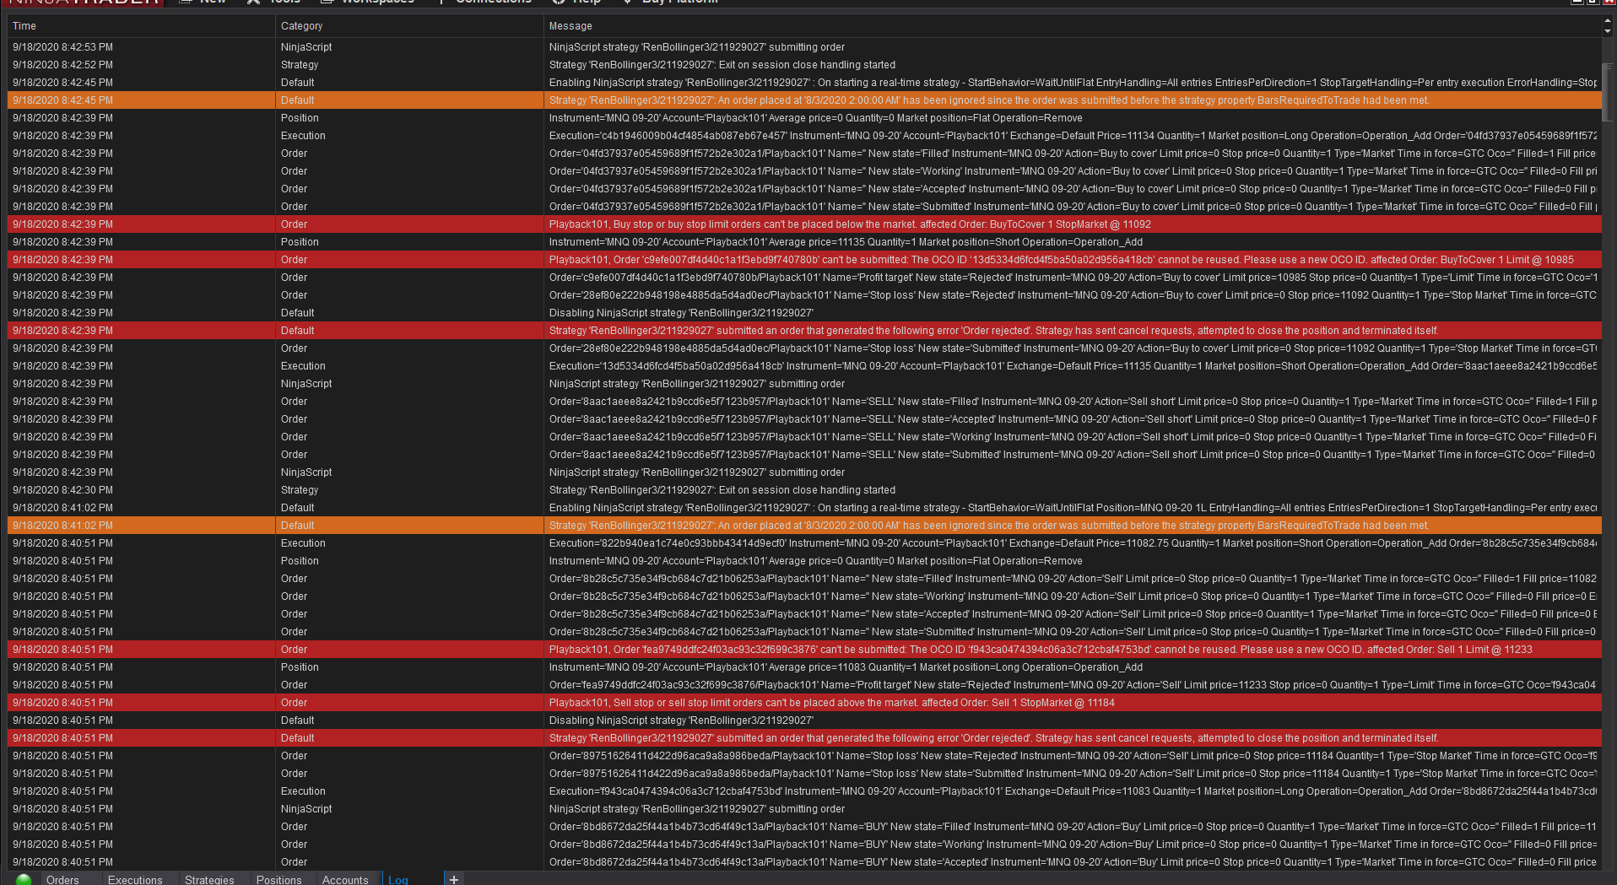
Task: Click the scroll-down arrow below the up arrow
Action: pos(1608,31)
